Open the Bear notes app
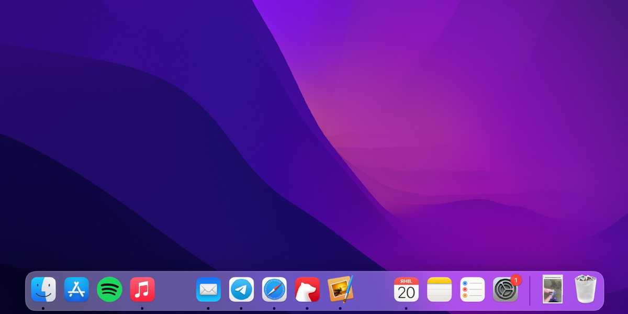Viewport: 628px width, 314px height. [307, 289]
